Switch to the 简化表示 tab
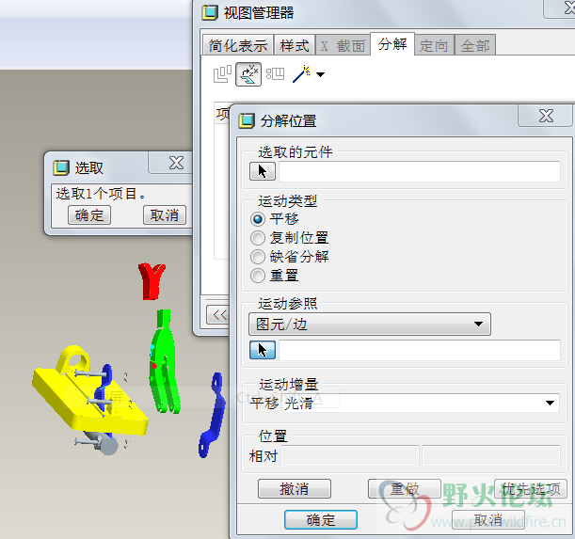Image resolution: width=575 pixels, height=539 pixels. [238, 45]
